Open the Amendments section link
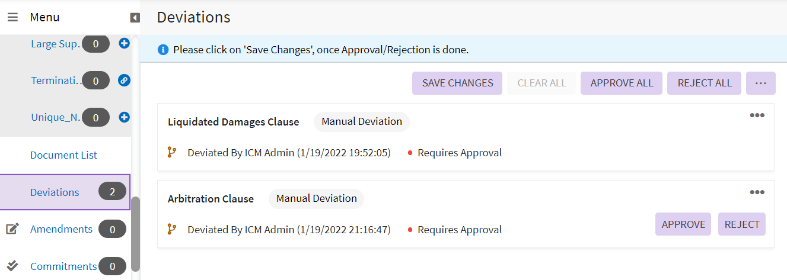787x280 pixels. [x=61, y=229]
